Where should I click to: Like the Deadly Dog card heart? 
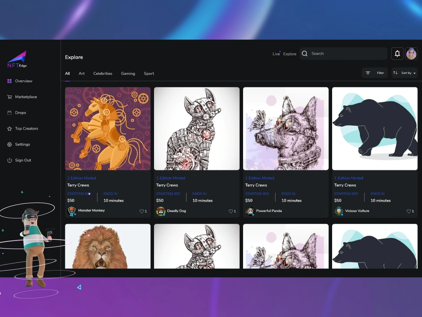pos(231,211)
